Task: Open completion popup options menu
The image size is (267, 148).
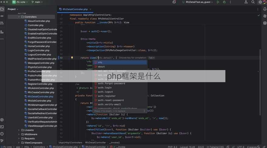Action: (144, 111)
